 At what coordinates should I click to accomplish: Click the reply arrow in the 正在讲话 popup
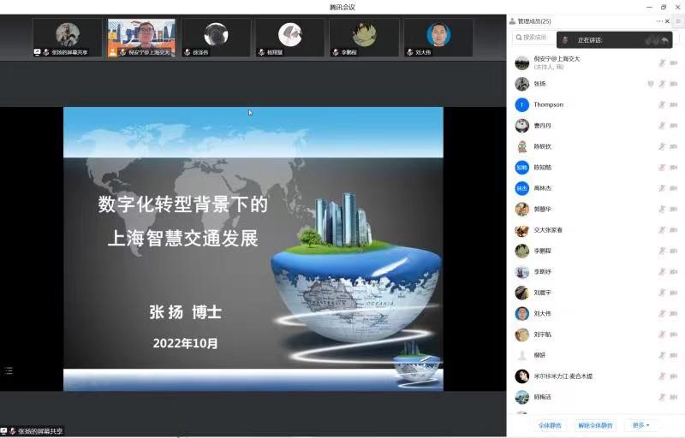coord(665,39)
